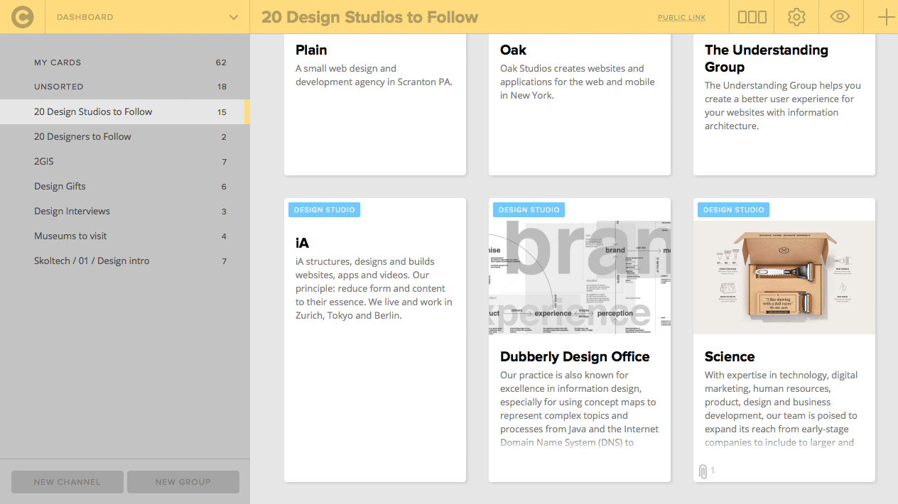Open channel settings gear icon
Screen dimensions: 898x504
coord(796,17)
